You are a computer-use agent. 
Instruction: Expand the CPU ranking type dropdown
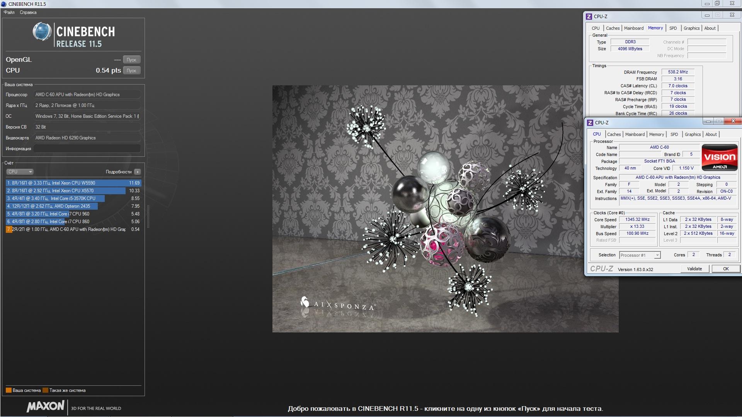click(20, 172)
